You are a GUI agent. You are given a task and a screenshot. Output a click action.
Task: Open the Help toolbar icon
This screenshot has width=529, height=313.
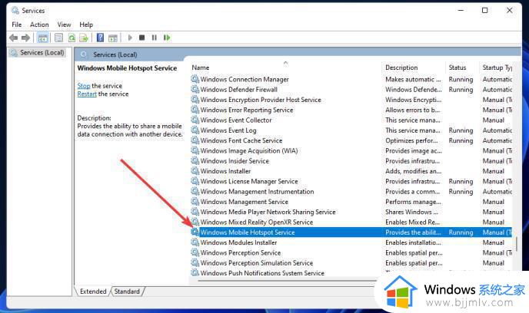100,38
